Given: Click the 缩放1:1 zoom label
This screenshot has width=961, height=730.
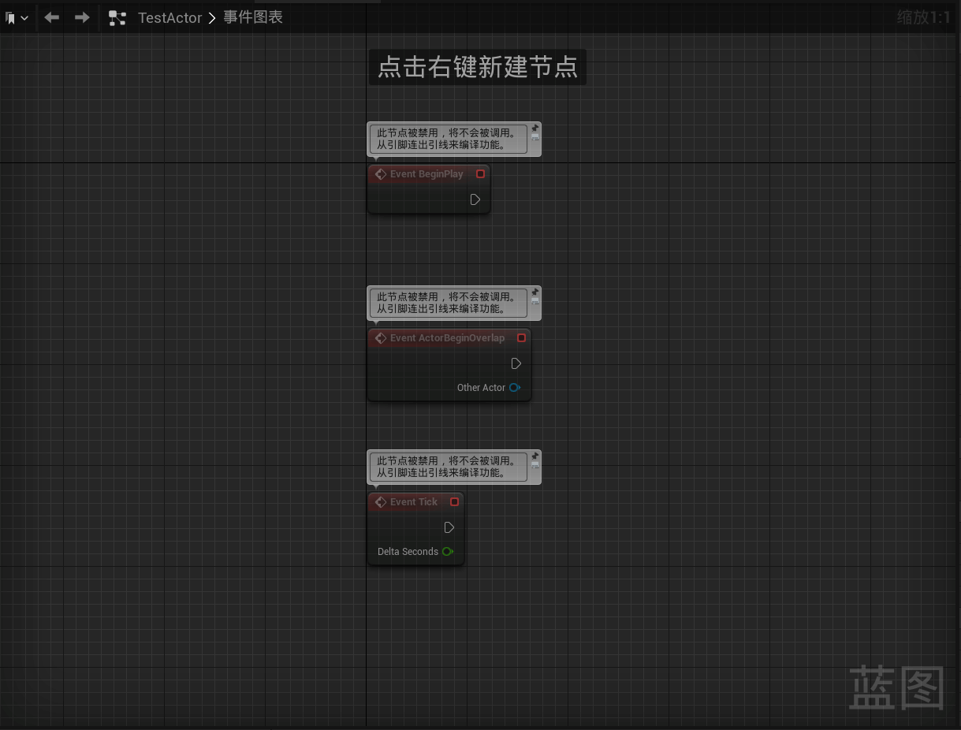Looking at the screenshot, I should coord(923,17).
